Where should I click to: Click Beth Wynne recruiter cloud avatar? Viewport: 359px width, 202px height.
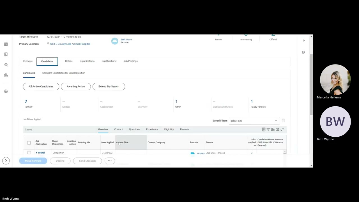pos(115,41)
